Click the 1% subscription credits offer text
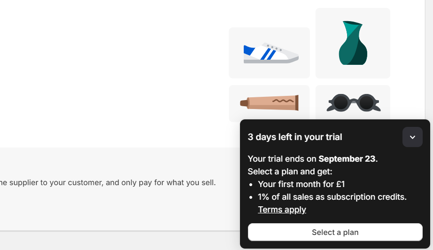This screenshot has width=433, height=250. pyautogui.click(x=332, y=197)
